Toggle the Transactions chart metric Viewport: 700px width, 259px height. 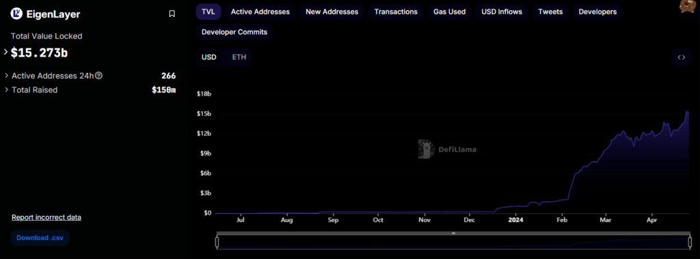click(x=396, y=12)
